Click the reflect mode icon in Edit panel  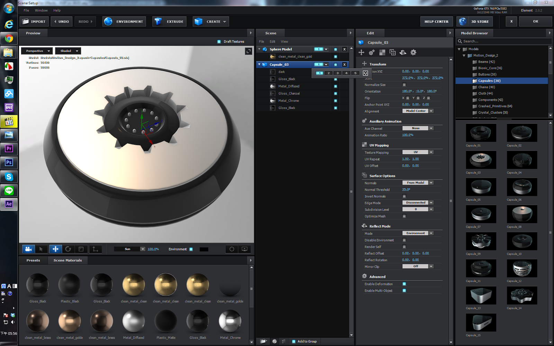click(403, 52)
